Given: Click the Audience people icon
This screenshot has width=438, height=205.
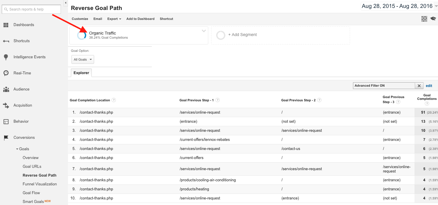Looking at the screenshot, I should click(x=6, y=89).
